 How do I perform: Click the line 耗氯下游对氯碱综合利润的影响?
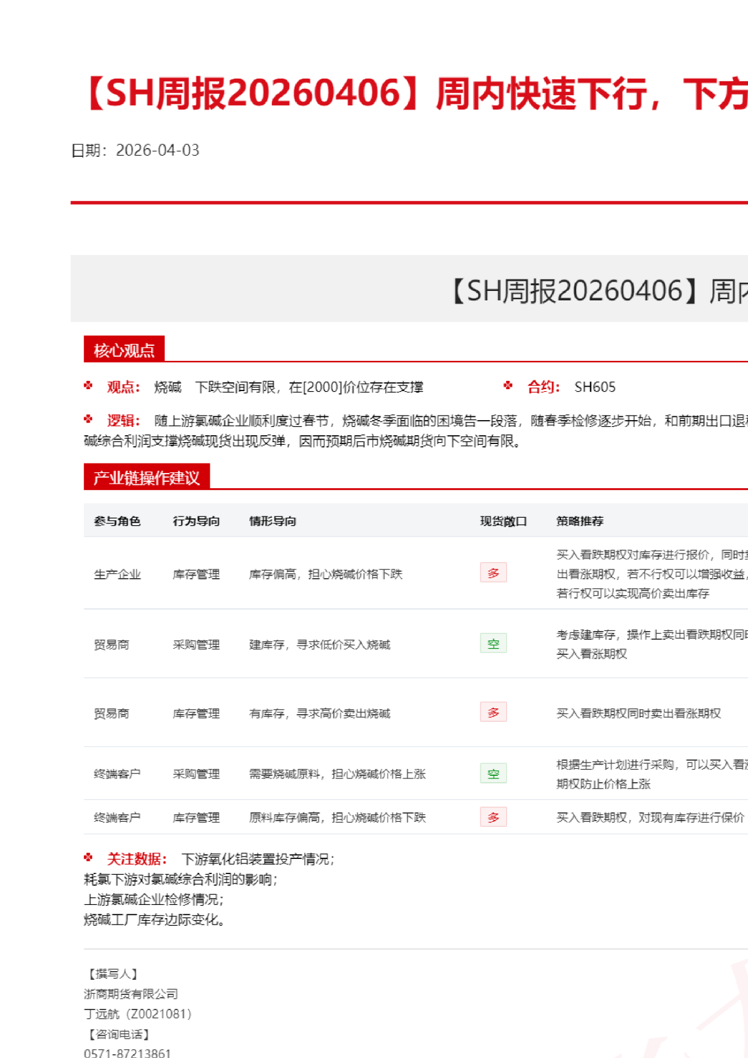(x=181, y=880)
